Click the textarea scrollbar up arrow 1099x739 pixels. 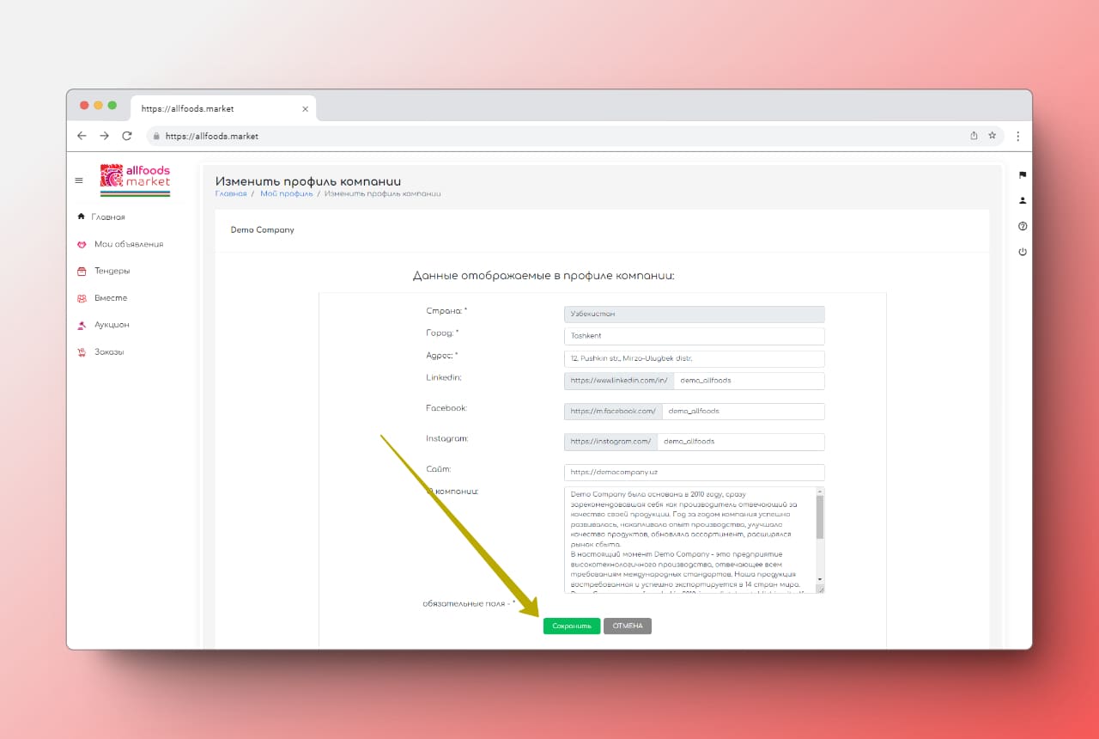click(820, 492)
